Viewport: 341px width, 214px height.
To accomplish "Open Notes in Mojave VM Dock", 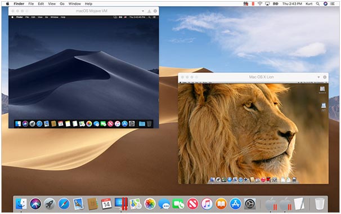I will pos(68,124).
